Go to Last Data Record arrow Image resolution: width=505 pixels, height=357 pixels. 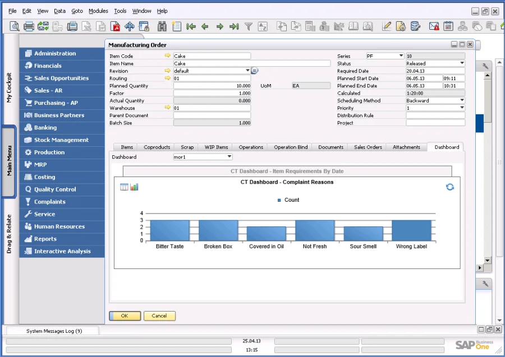234,26
